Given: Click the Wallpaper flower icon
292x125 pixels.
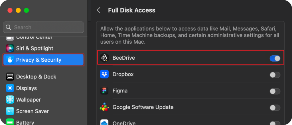Looking at the screenshot, I should (x=10, y=100).
